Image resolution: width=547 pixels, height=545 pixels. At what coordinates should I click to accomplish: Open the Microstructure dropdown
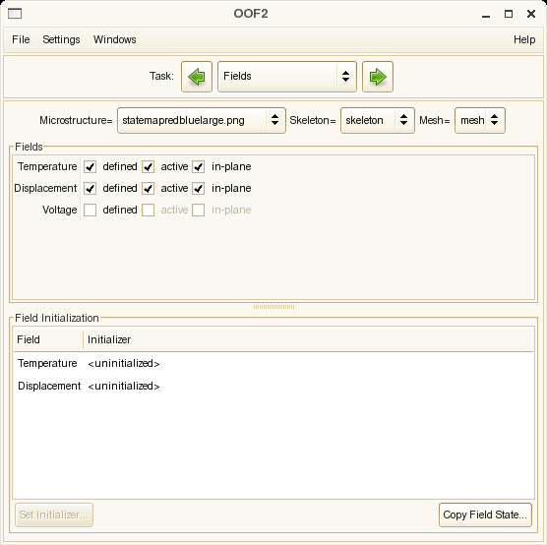point(202,120)
